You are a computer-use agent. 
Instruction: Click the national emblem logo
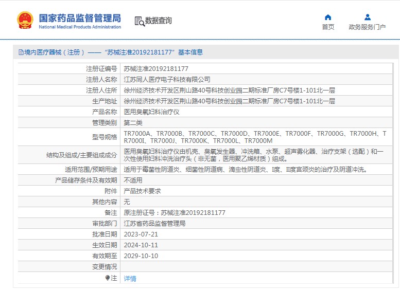25,21
